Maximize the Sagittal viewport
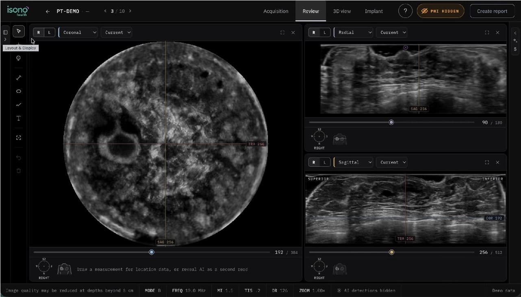The height and width of the screenshot is (297, 521). (487, 162)
